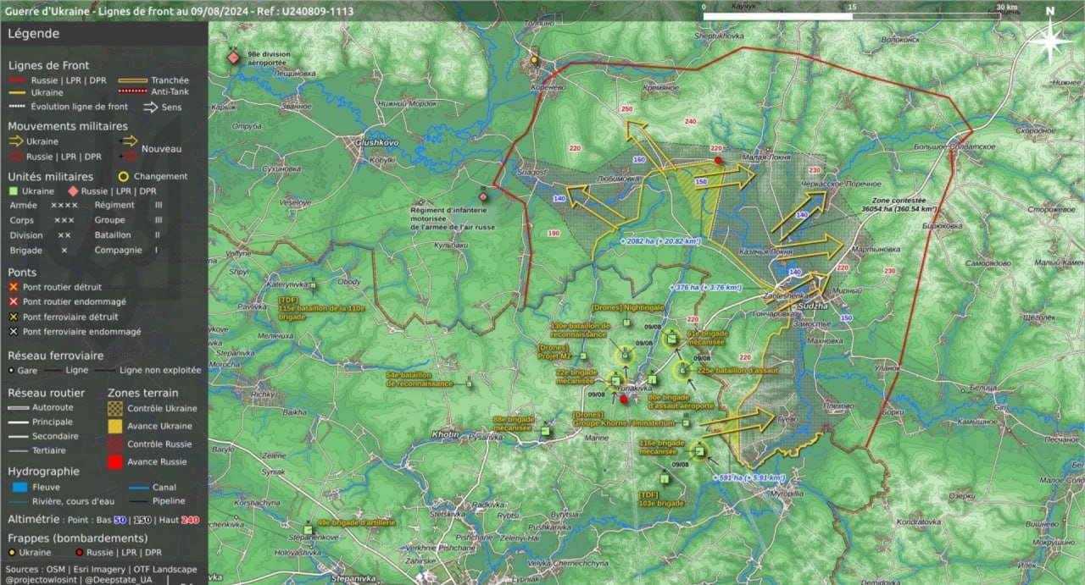Image resolution: width=1085 pixels, height=585 pixels.
Task: Click the [Drones] Nightingale unit marker
Action: point(627,323)
